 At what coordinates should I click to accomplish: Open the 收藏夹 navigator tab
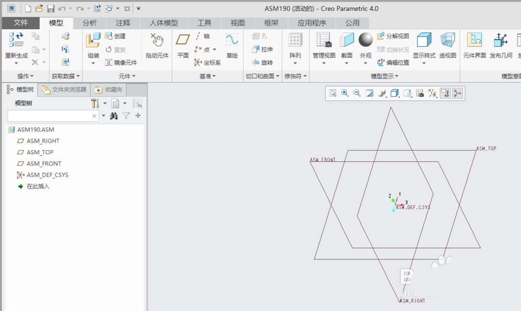click(x=109, y=90)
